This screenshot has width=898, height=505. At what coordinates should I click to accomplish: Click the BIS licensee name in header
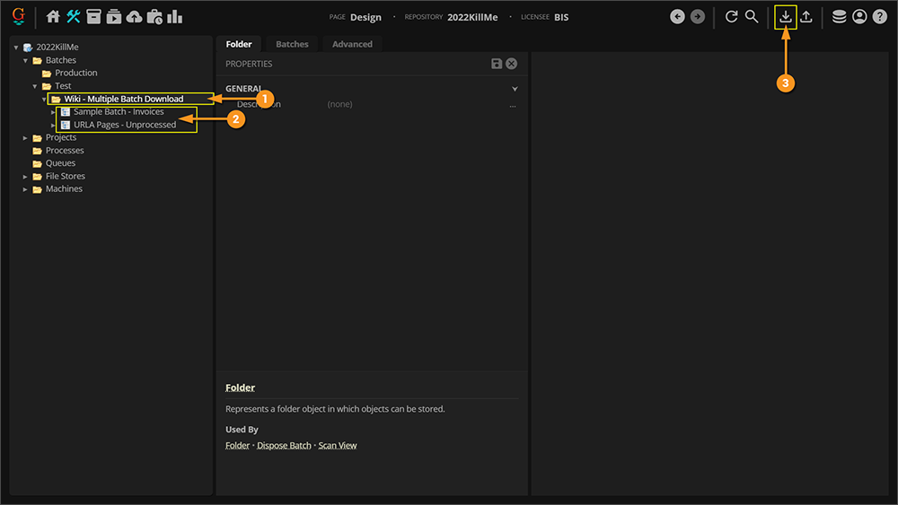click(x=561, y=17)
